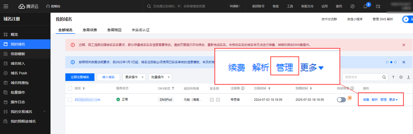Click the info icon next to 注册商
413x134 pixels.
[x=243, y=88]
